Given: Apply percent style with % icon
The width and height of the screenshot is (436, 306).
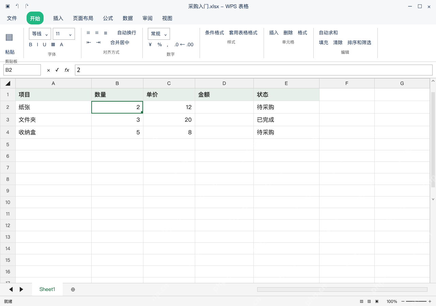Looking at the screenshot, I should click(159, 45).
